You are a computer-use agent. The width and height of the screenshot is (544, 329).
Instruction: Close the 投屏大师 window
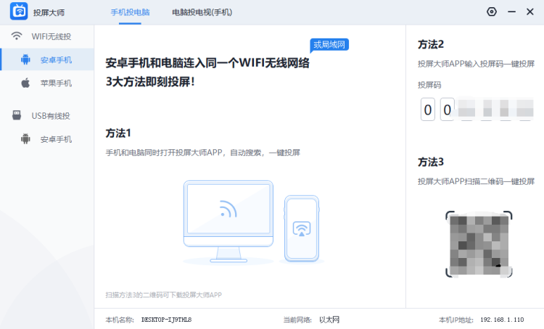coord(530,12)
